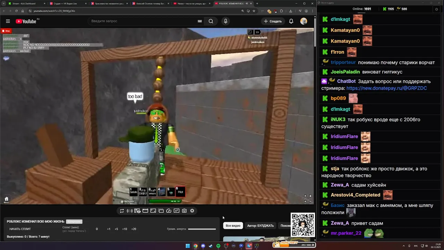
Task: Open chat window settings gear icon
Action: click(x=437, y=9)
